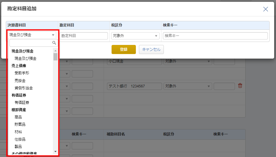This screenshot has width=276, height=157.
Task: Open the 決算書科目 dropdown showing 現金及び預金
Action: [x=32, y=35]
